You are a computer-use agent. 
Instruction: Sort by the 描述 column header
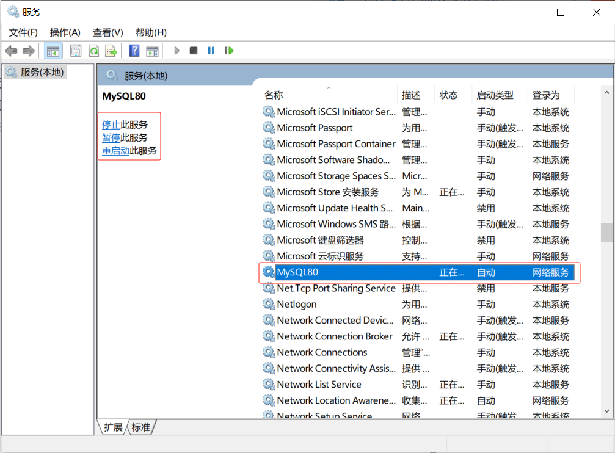(416, 95)
